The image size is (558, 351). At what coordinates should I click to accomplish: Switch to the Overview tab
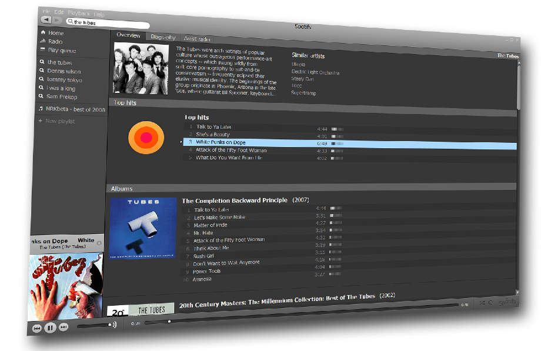pyautogui.click(x=128, y=35)
